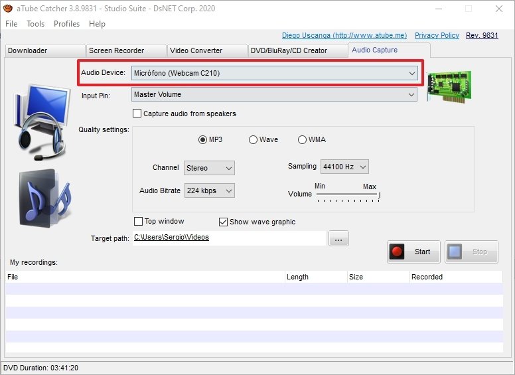Open the Audio Bitrate 224 kbps dropdown
This screenshot has height=375, width=515.
click(210, 190)
